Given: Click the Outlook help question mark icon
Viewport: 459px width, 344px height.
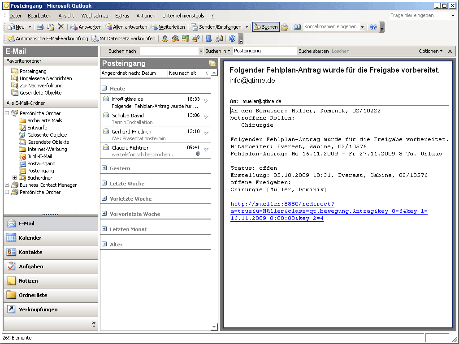Looking at the screenshot, I should (373, 27).
